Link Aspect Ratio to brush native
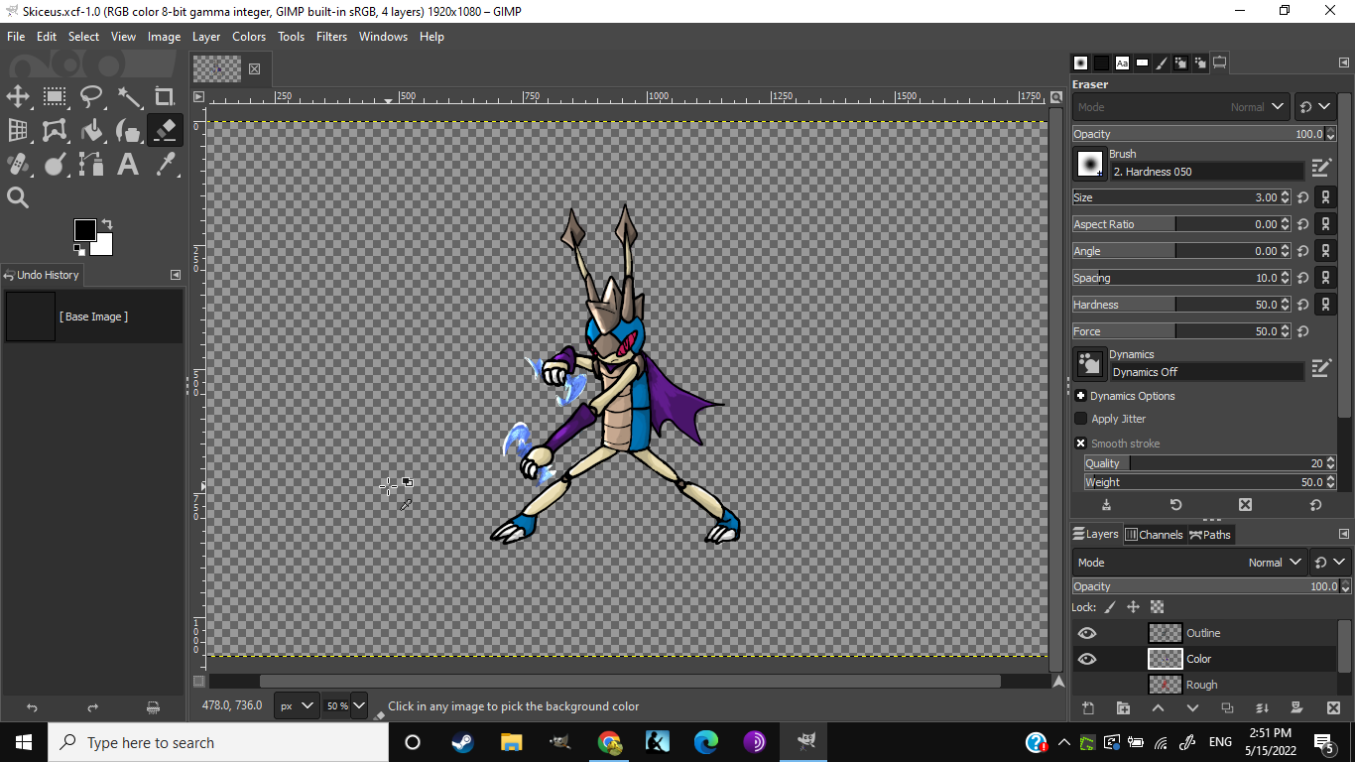This screenshot has height=762, width=1355. coord(1325,224)
